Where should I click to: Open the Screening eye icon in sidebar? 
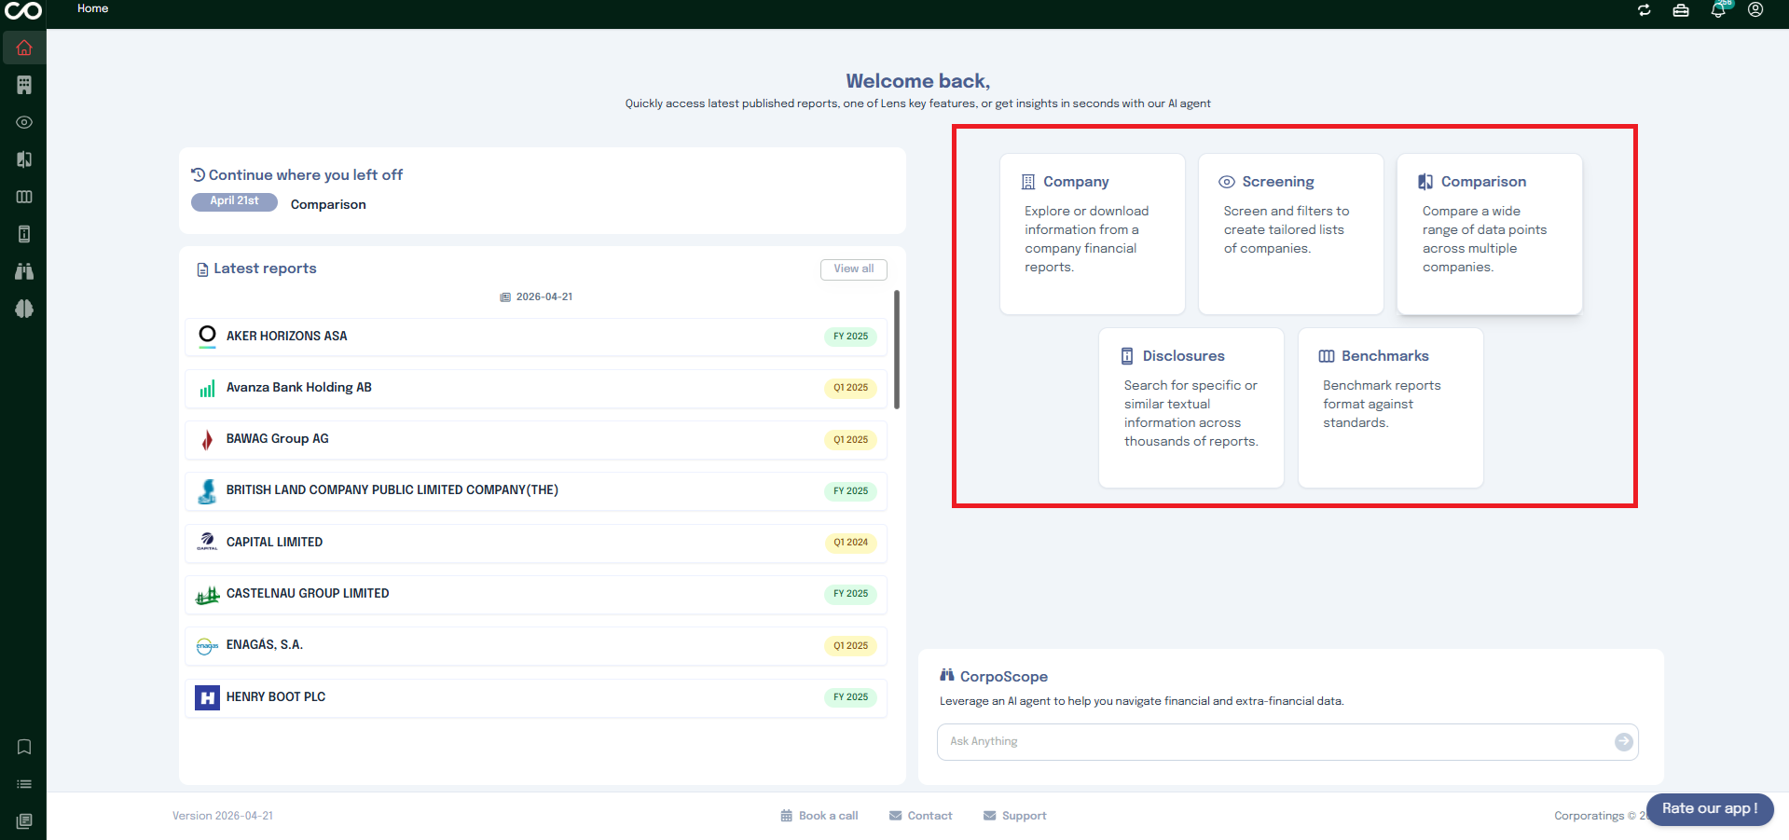[24, 122]
